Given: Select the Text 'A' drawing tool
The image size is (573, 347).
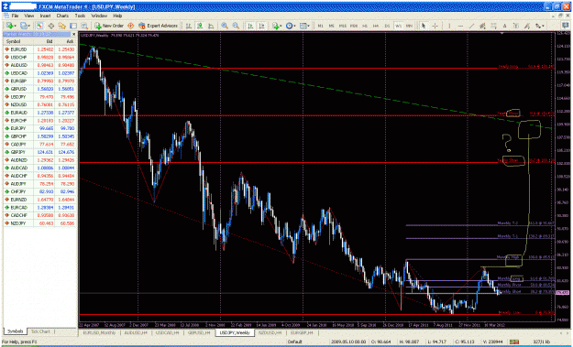Looking at the screenshot, I should tap(504, 26).
